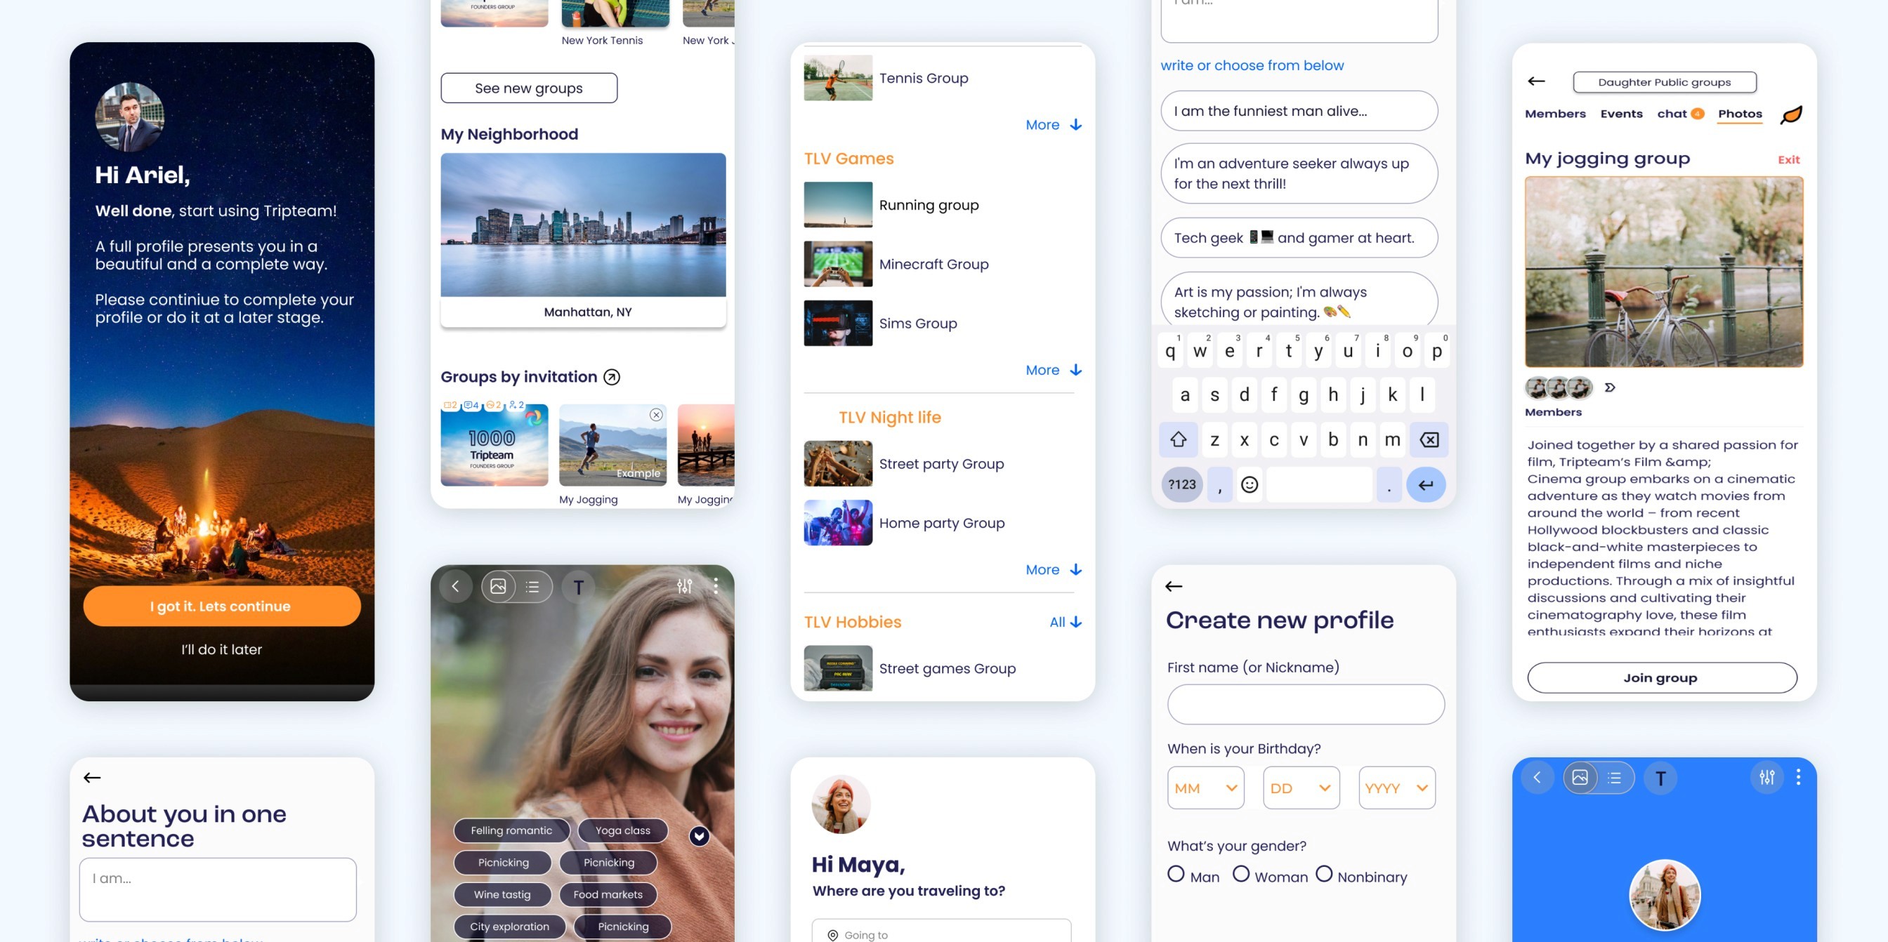Toggle the Felling romantic interest tag
Image resolution: width=1888 pixels, height=942 pixels.
[x=511, y=830]
